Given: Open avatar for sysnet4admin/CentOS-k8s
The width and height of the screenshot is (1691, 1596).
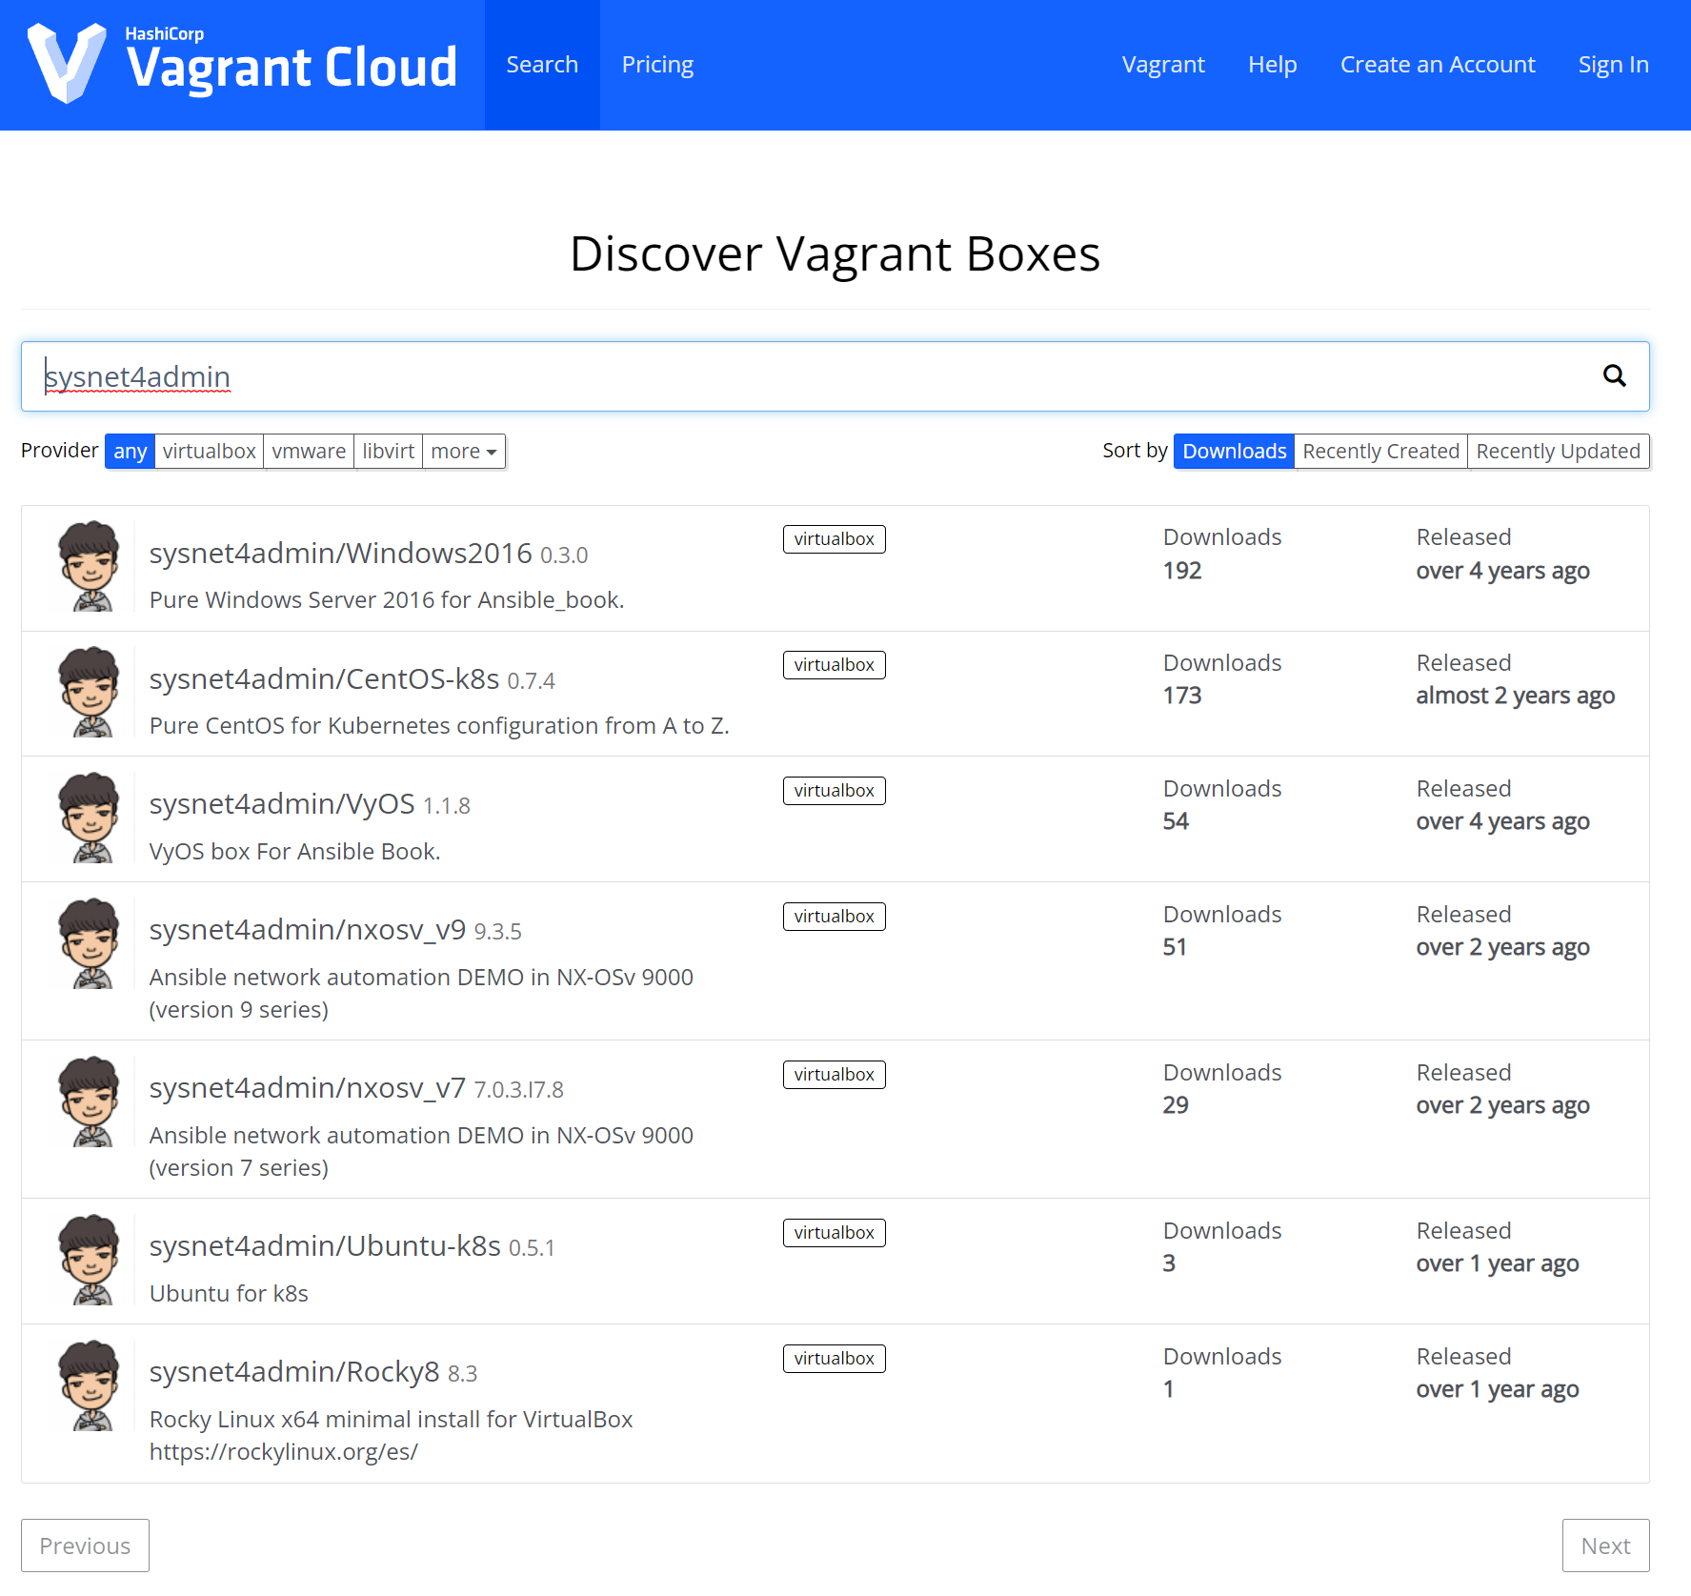Looking at the screenshot, I should coord(90,692).
